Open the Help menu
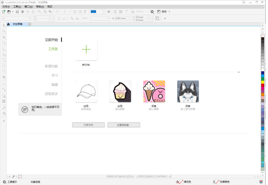The image size is (268, 185). click(x=40, y=7)
